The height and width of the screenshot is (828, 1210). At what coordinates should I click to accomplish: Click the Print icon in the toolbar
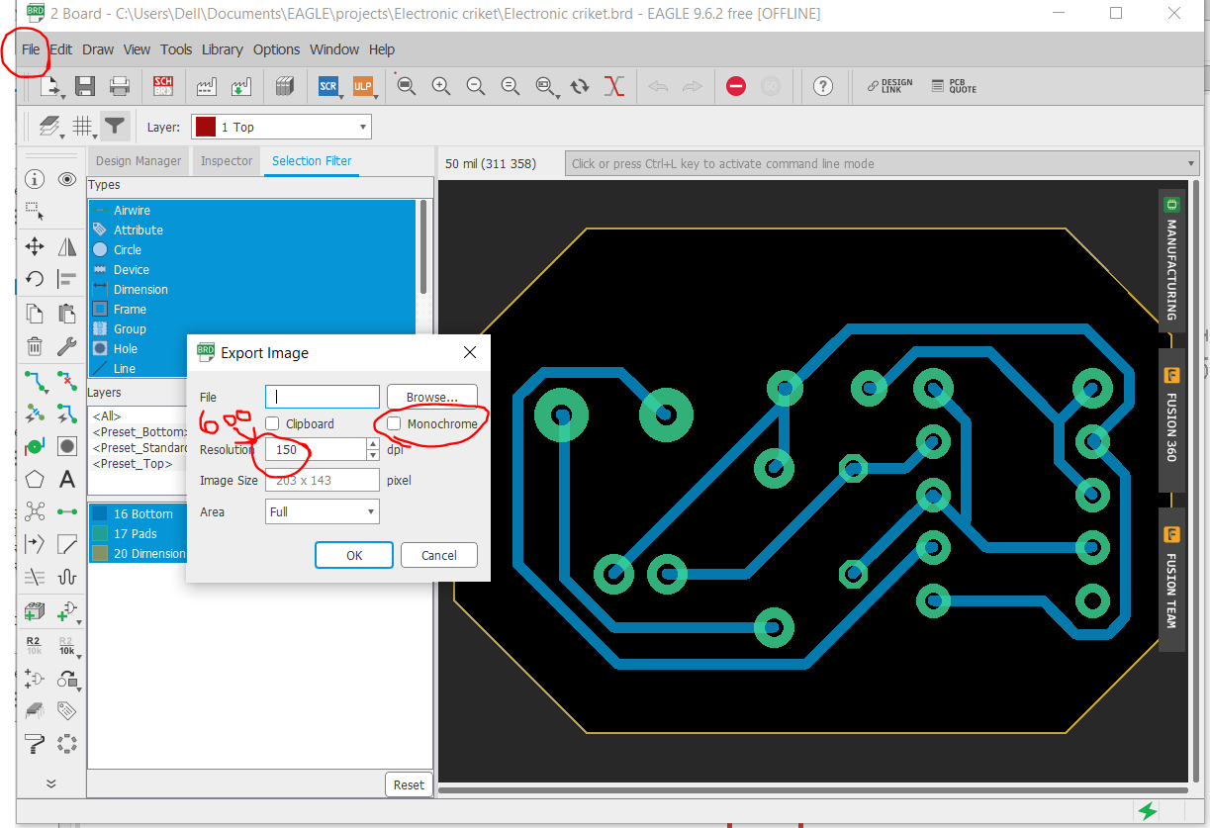120,86
